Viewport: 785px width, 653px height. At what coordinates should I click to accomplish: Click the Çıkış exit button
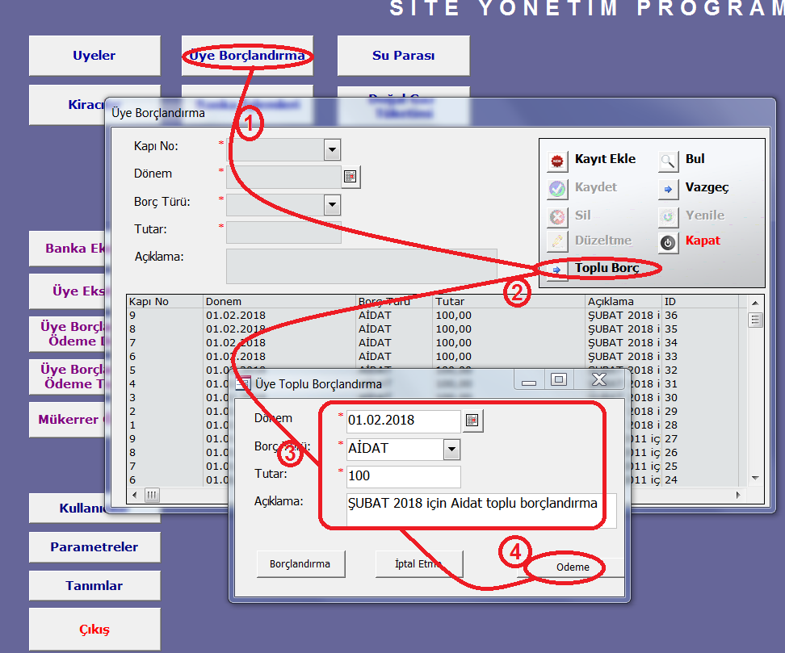point(94,630)
